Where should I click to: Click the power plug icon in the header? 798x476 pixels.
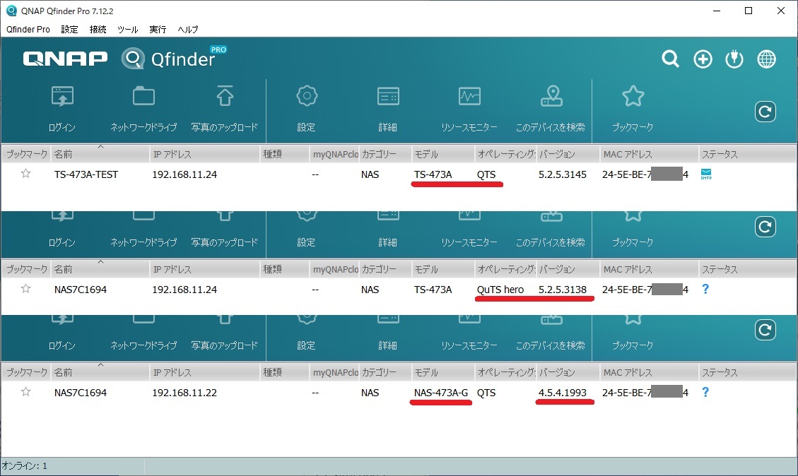[x=734, y=59]
